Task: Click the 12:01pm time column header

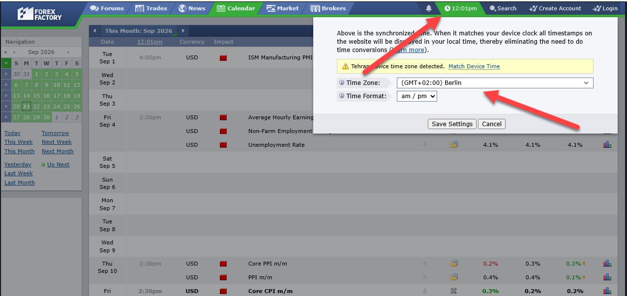Action: (149, 42)
